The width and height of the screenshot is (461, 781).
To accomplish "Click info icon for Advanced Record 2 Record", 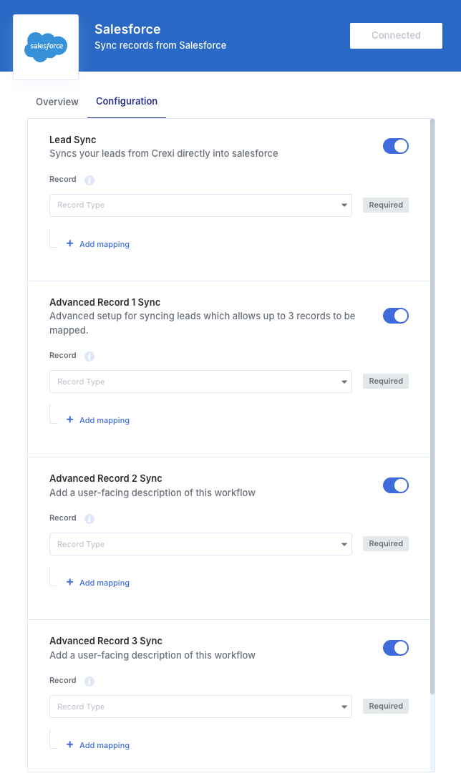I will tap(89, 519).
